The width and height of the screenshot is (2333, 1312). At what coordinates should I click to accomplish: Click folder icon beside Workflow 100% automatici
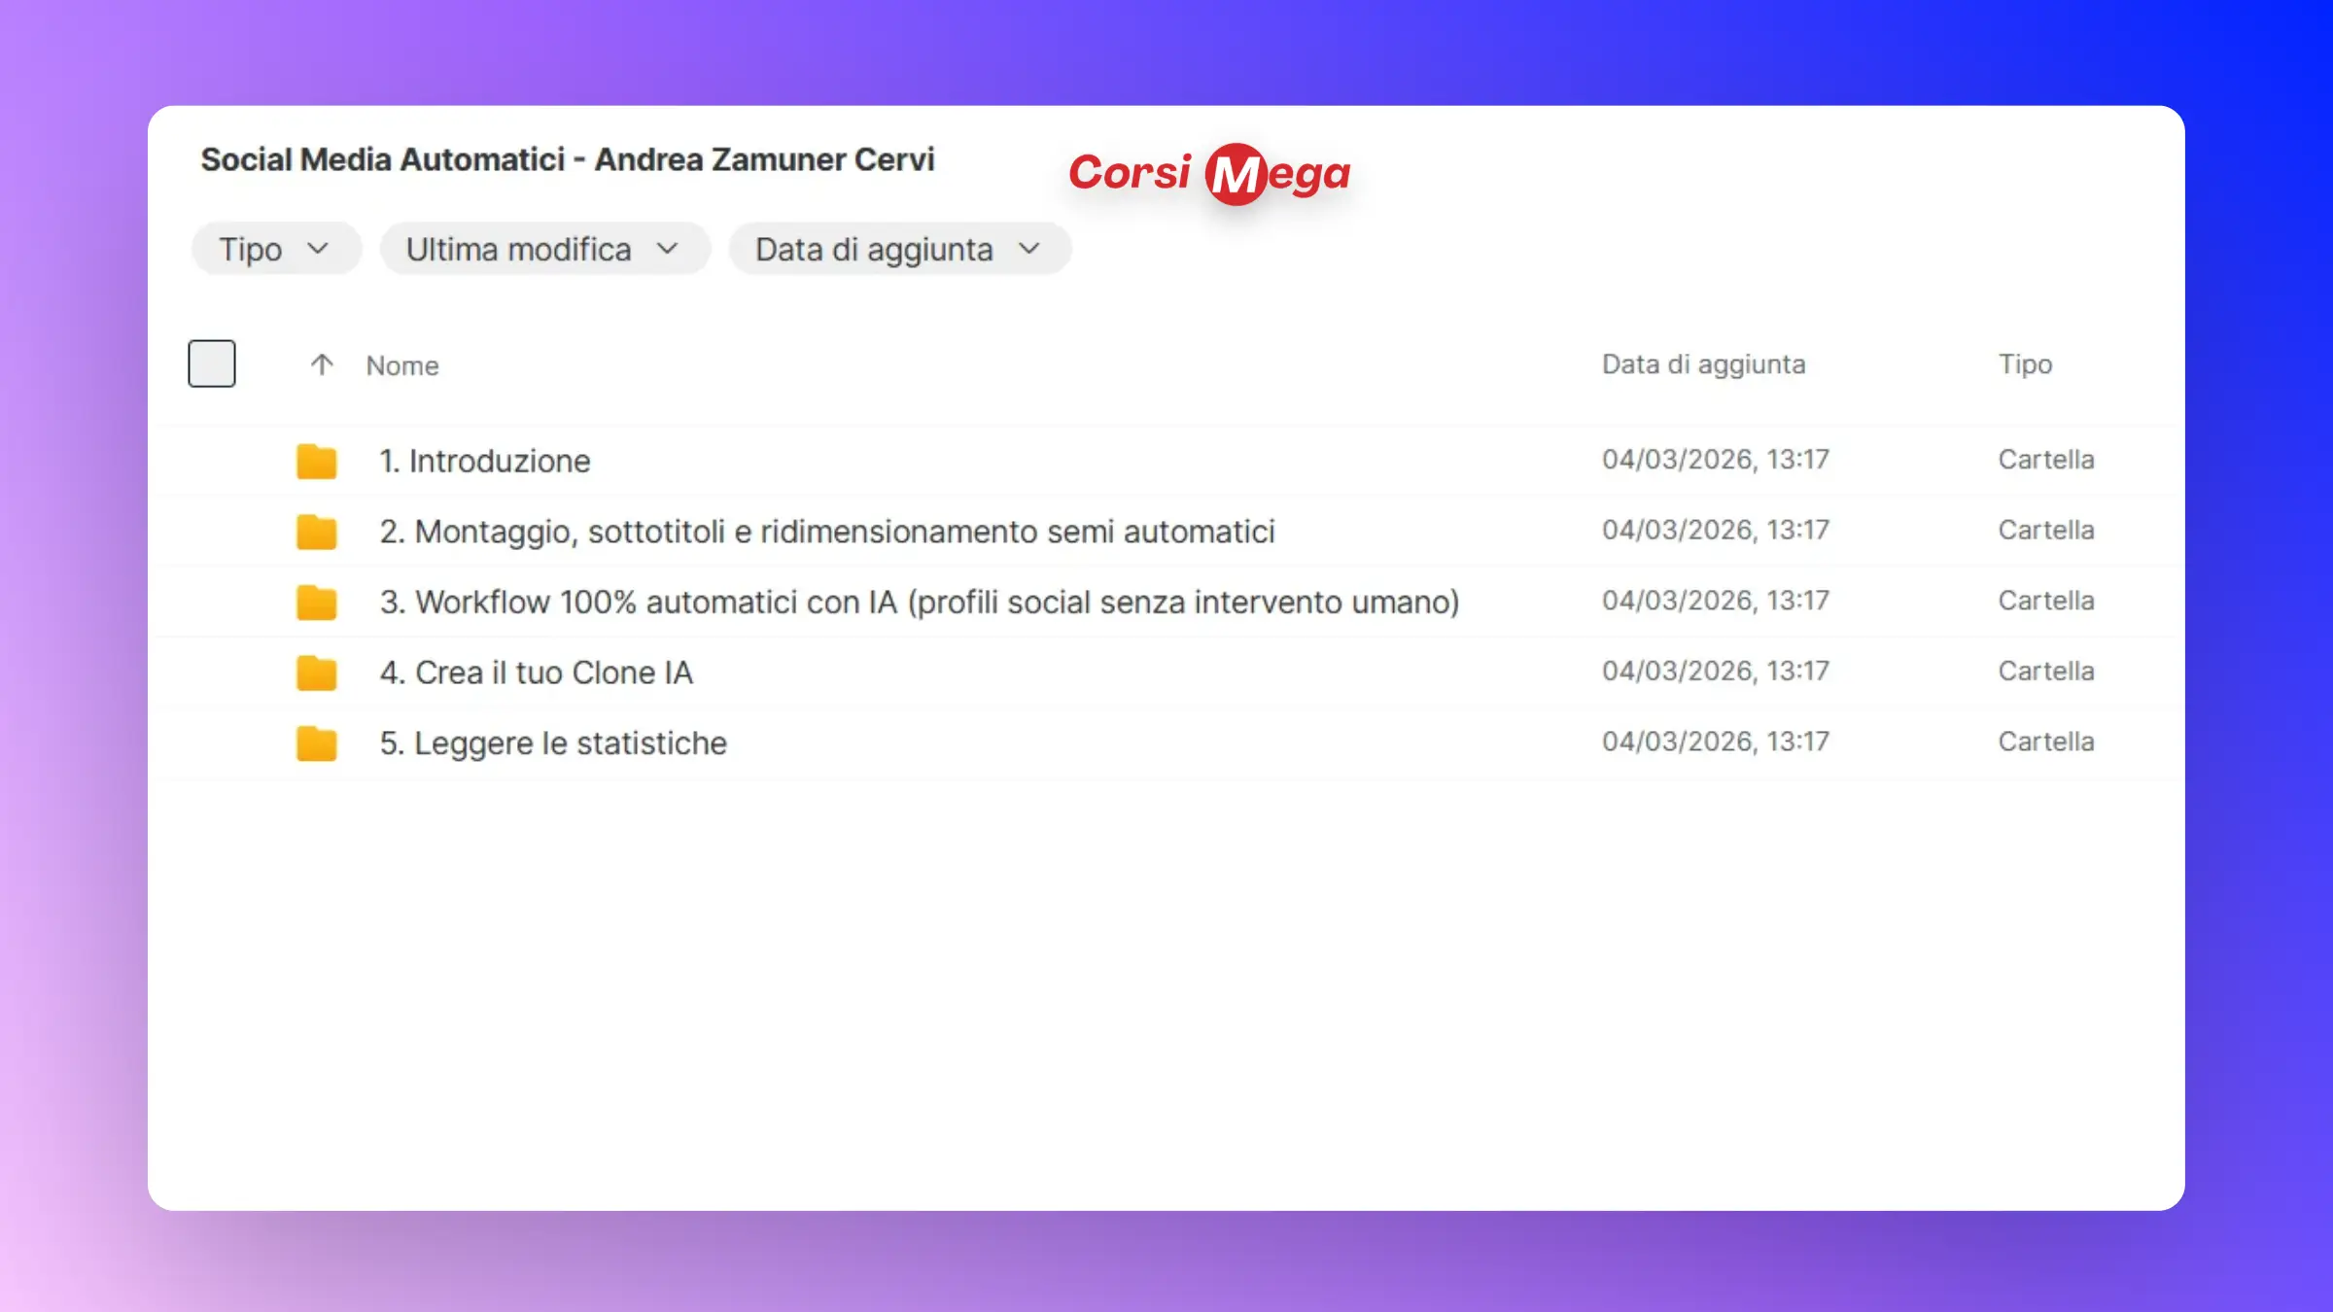click(x=316, y=603)
